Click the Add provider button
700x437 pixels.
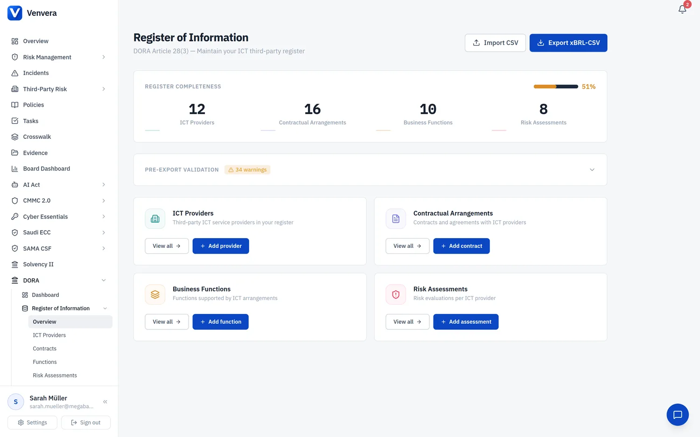click(221, 246)
